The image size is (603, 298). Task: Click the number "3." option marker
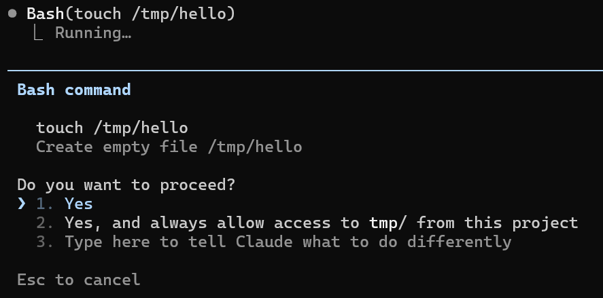pos(46,242)
